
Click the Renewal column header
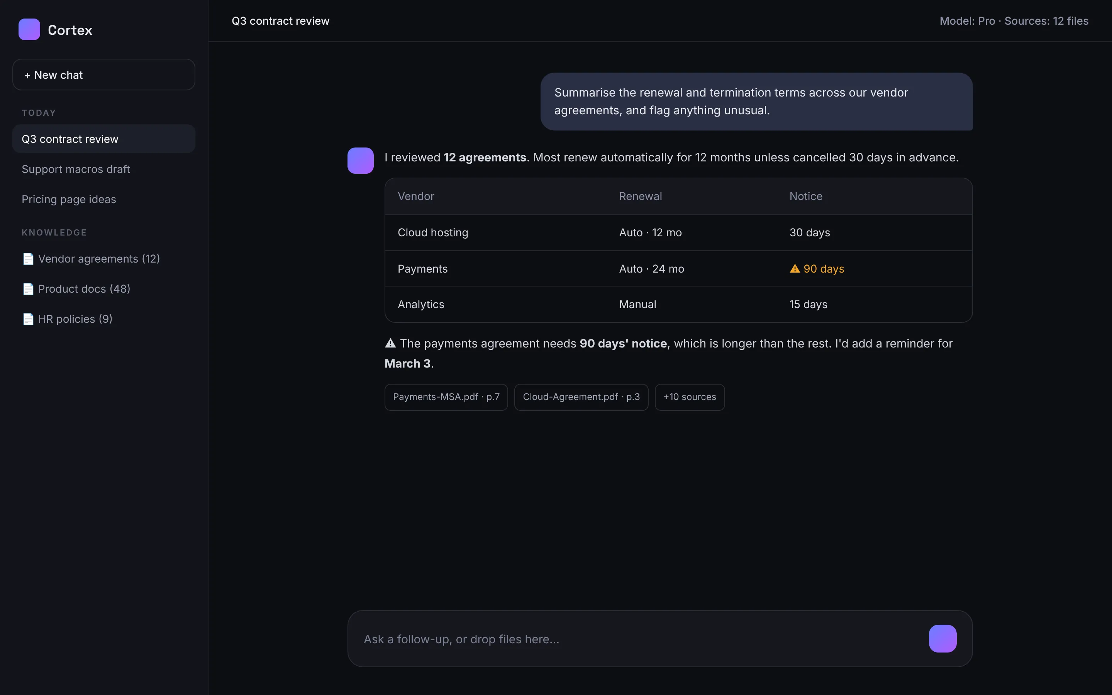coord(640,196)
